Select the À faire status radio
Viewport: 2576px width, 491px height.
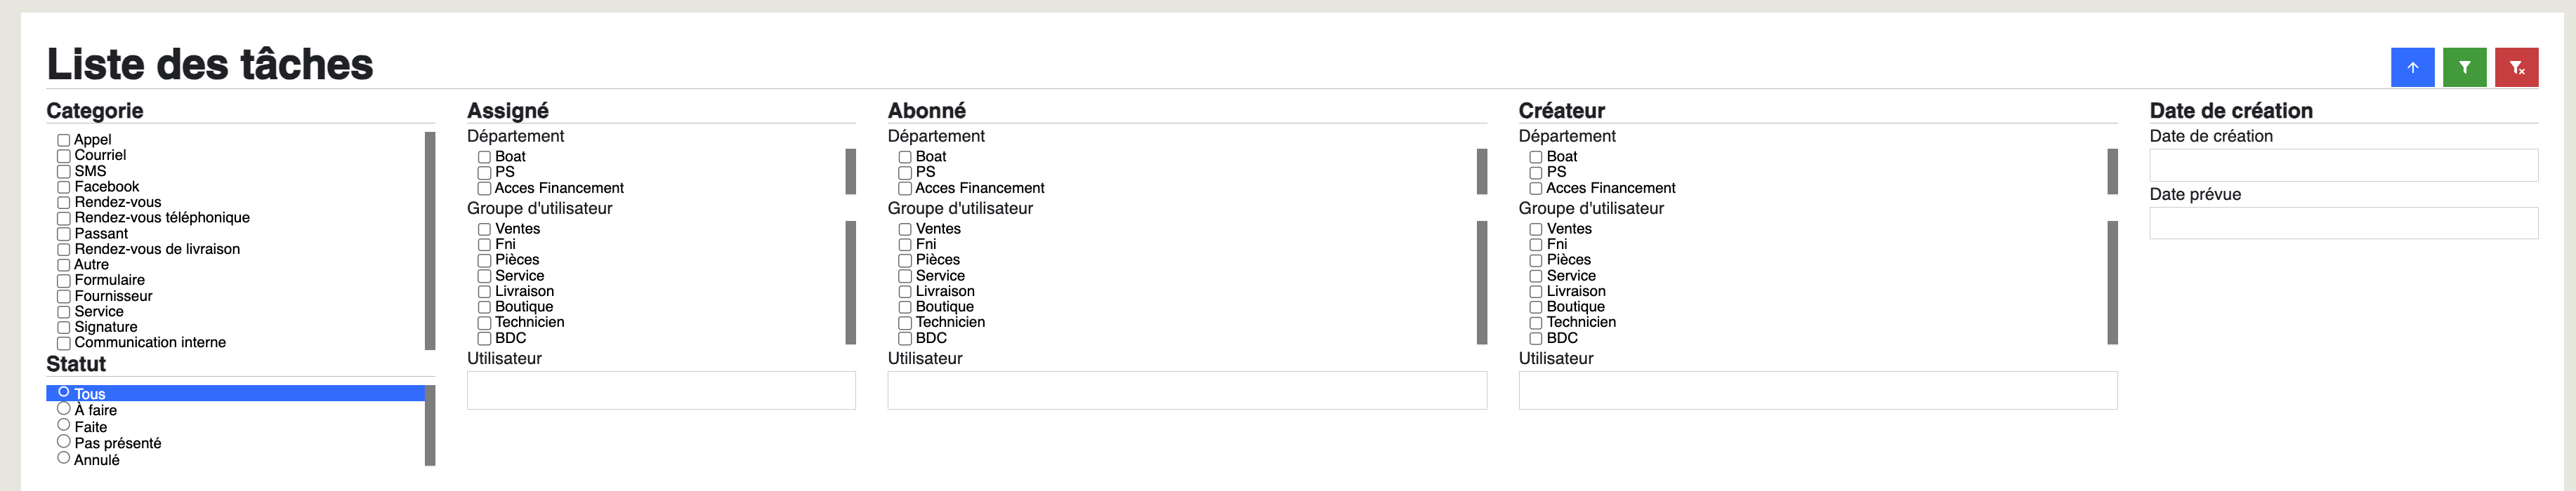(x=63, y=408)
